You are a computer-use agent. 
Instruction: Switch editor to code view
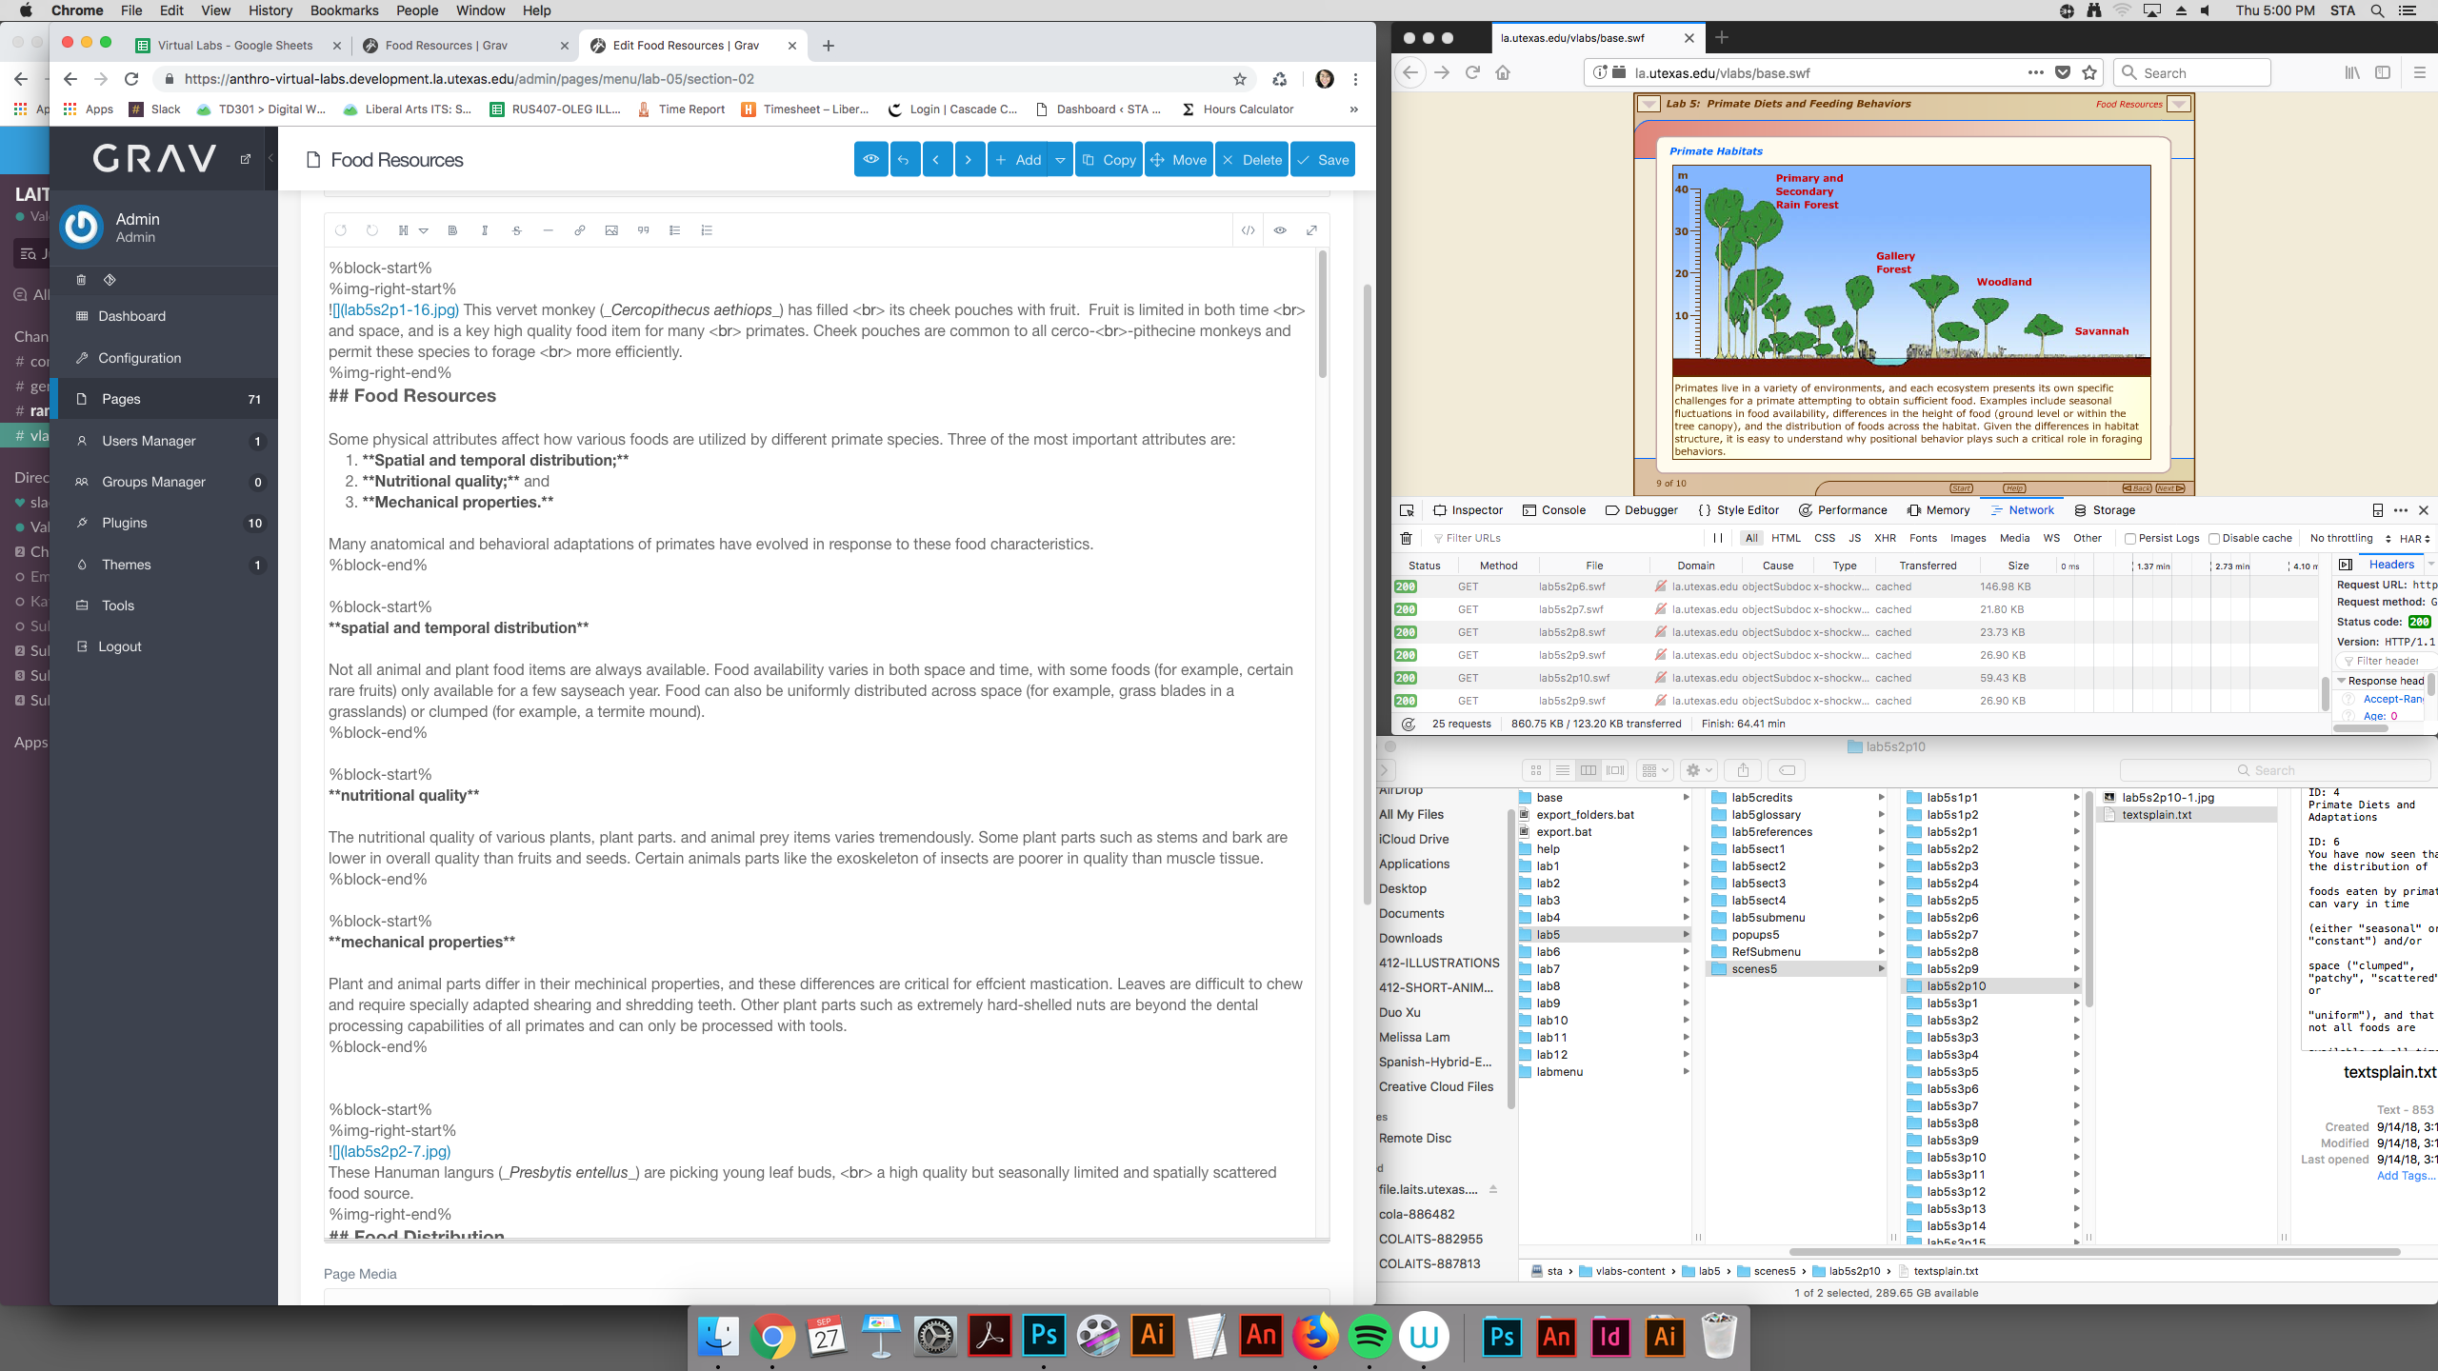[1248, 230]
